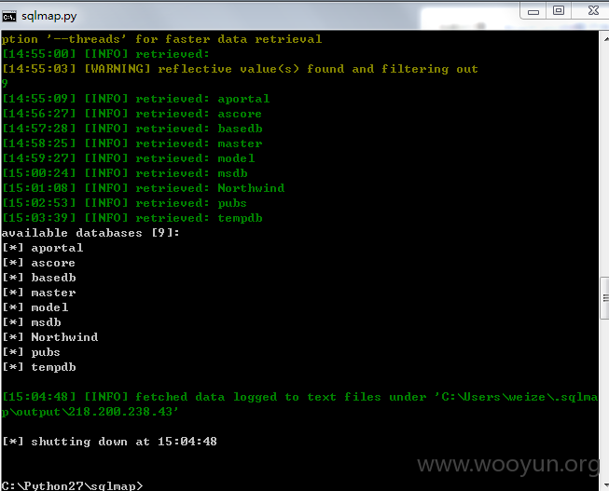
Task: Click the 14:55:00 empty 'retrieved:' line
Action: coord(105,54)
